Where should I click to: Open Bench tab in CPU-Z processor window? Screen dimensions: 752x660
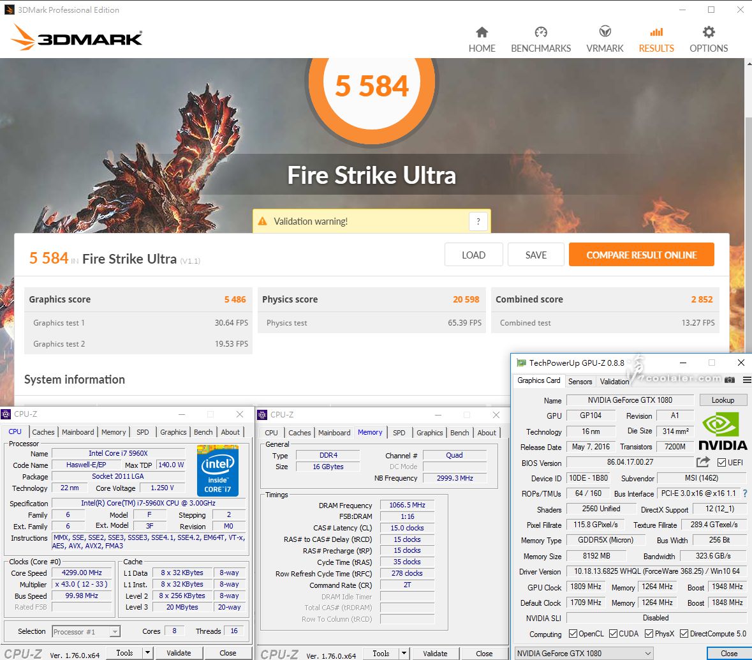coord(203,432)
